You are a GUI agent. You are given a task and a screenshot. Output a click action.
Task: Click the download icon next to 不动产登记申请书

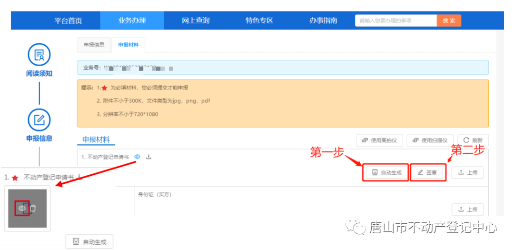[x=148, y=157]
